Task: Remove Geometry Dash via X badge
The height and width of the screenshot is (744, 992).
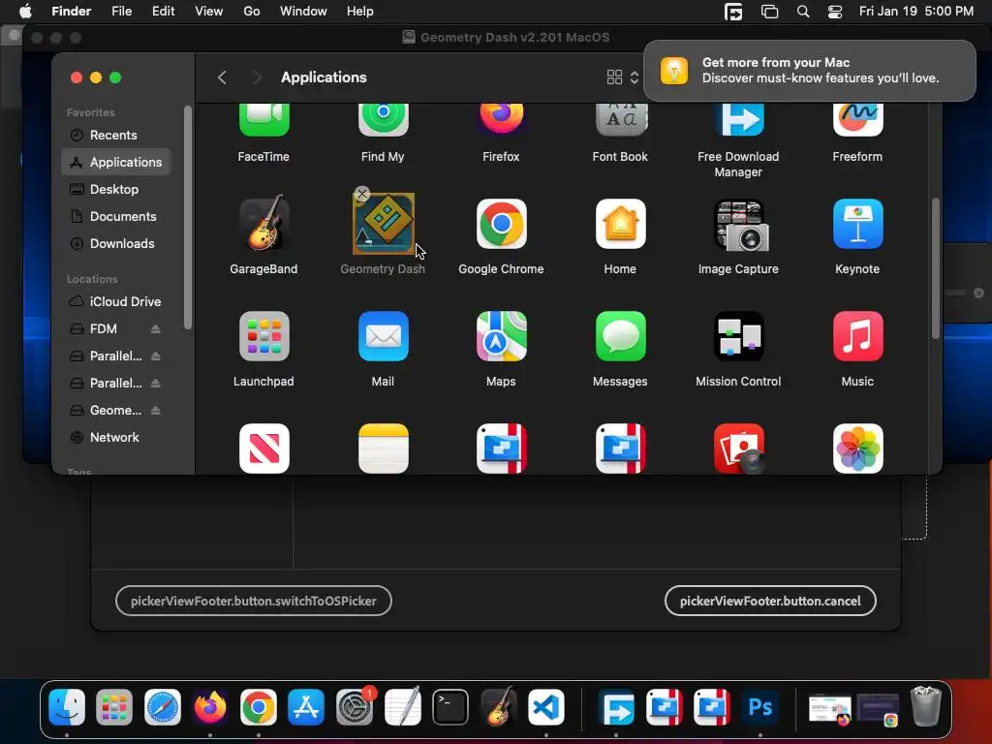Action: click(362, 194)
